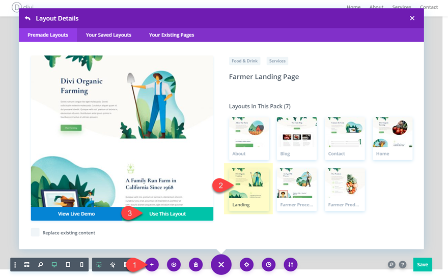The height and width of the screenshot is (280, 448).
Task: Select the Blog layout thumbnail
Action: click(x=297, y=138)
